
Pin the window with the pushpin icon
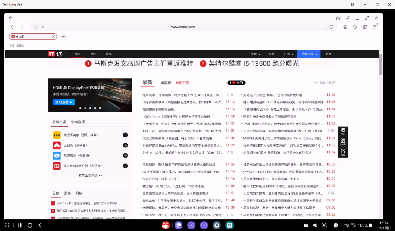tap(348, 18)
